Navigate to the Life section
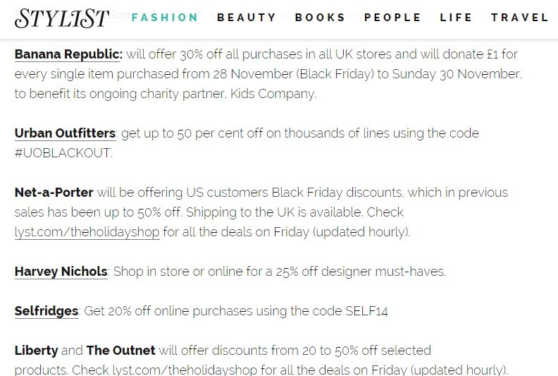Image resolution: width=558 pixels, height=376 pixels. (x=456, y=18)
